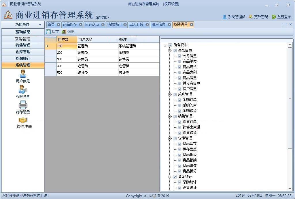Collapse the 功能导航 panel with double arrow
The width and height of the screenshot is (295, 199).
[40, 25]
